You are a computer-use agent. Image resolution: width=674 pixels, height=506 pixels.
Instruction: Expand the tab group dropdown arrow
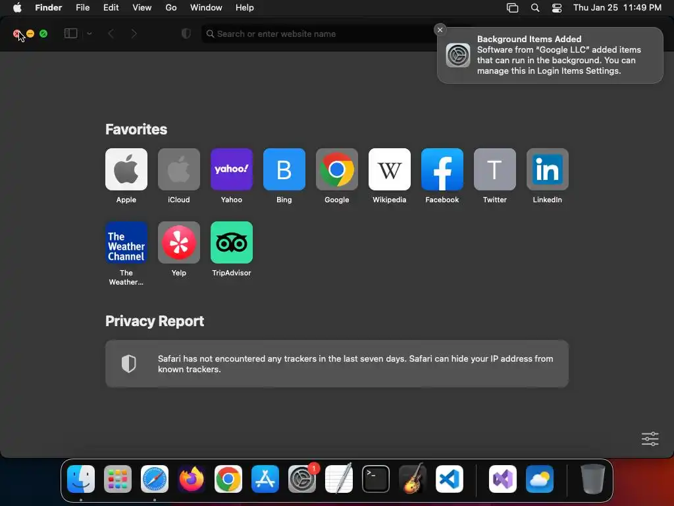click(x=90, y=34)
